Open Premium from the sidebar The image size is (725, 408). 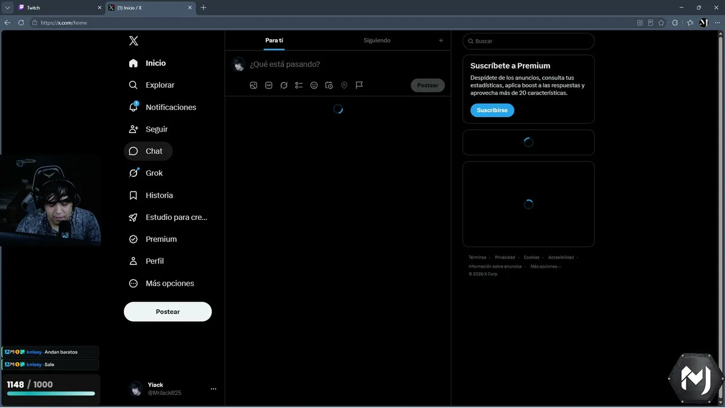coord(153,239)
